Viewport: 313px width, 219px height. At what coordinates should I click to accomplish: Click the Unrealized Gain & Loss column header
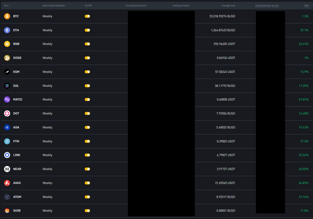pos(267,5)
